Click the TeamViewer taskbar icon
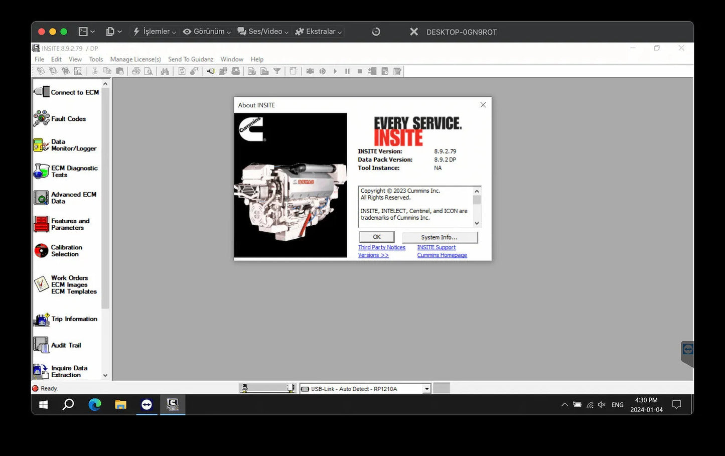This screenshot has height=456, width=725. [147, 404]
